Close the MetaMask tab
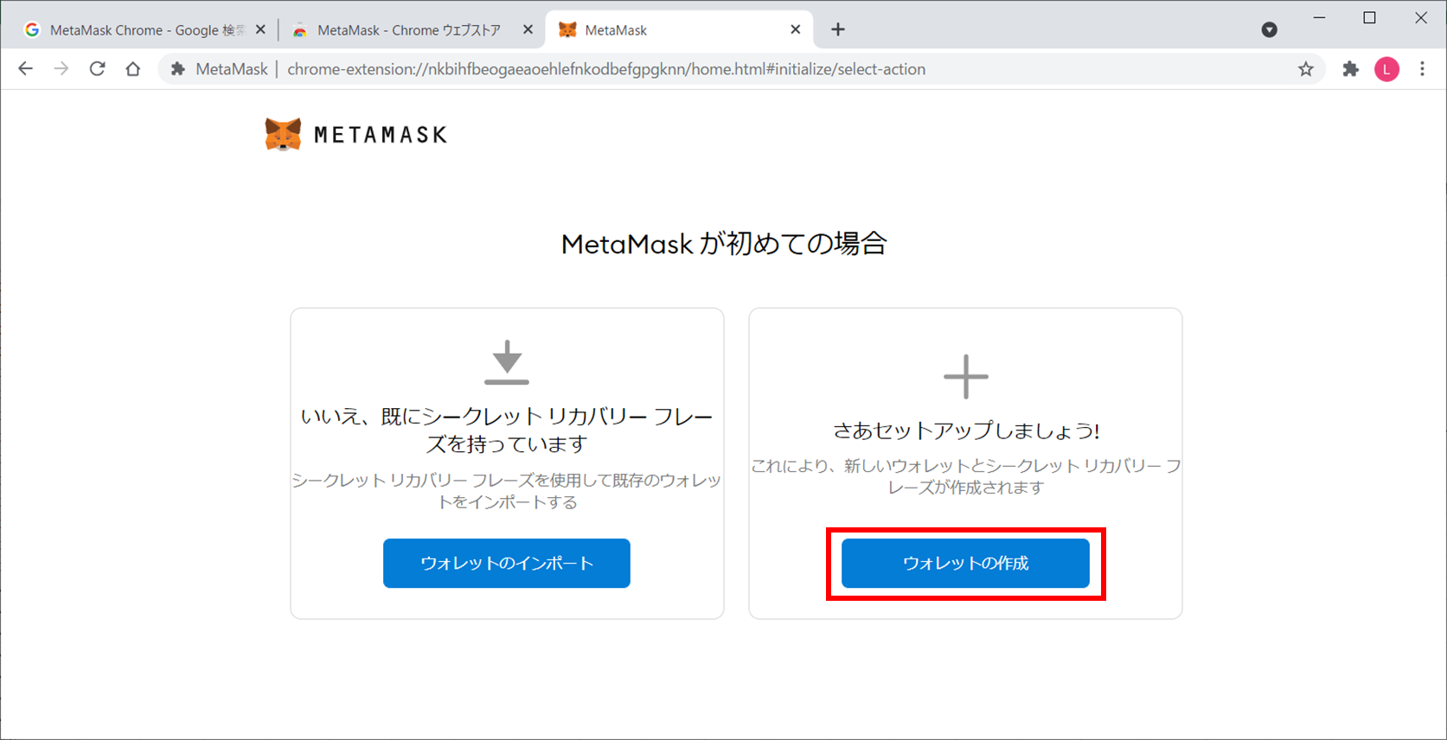The image size is (1447, 740). [795, 29]
